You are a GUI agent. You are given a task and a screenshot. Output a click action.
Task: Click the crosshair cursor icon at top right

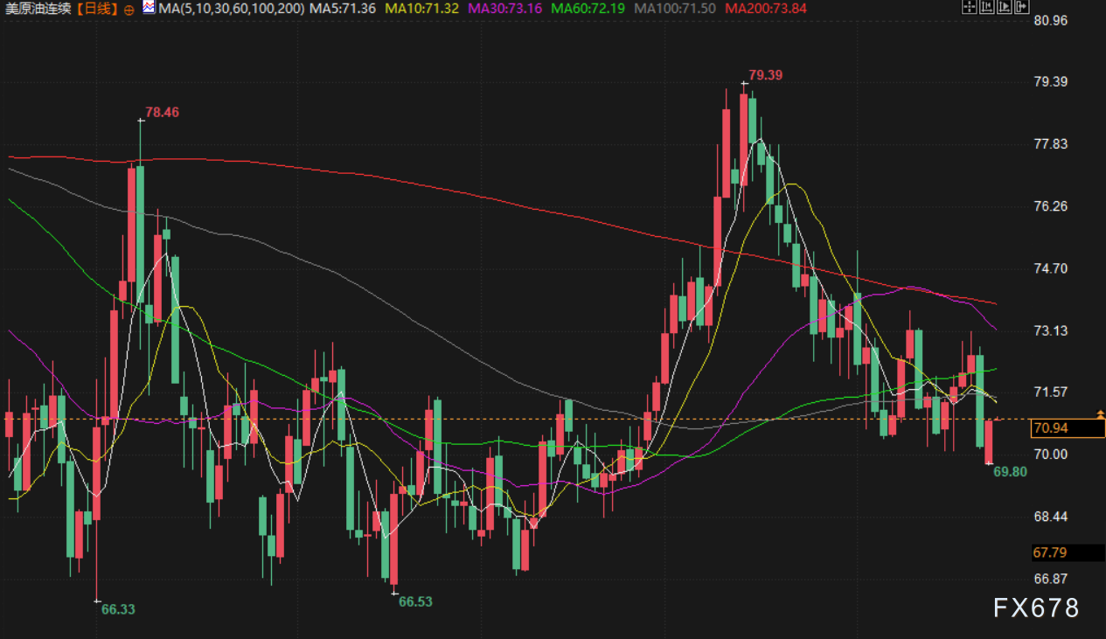(968, 8)
